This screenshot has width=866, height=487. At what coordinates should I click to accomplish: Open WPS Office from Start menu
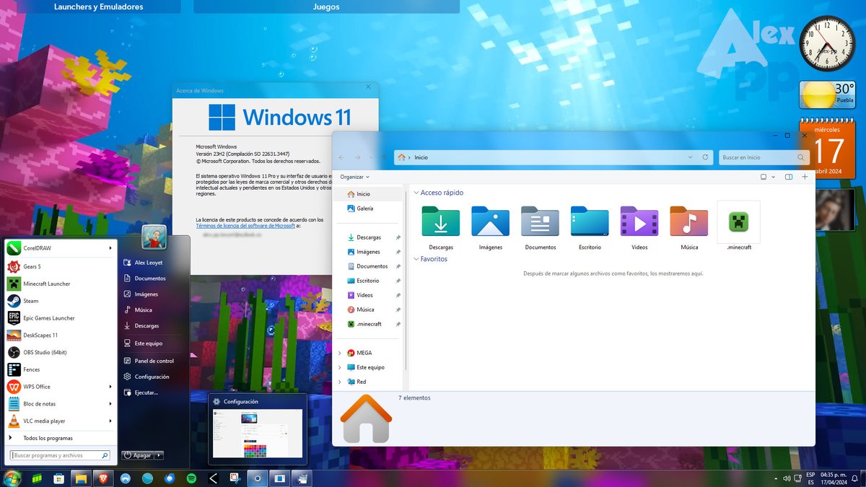click(x=61, y=387)
